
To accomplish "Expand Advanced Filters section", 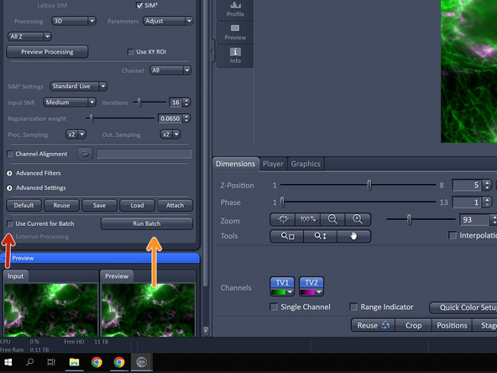I will click(9, 173).
